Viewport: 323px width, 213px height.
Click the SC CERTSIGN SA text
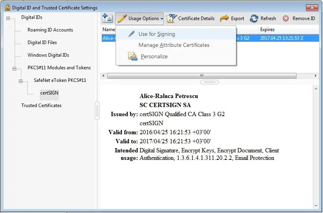[165, 105]
